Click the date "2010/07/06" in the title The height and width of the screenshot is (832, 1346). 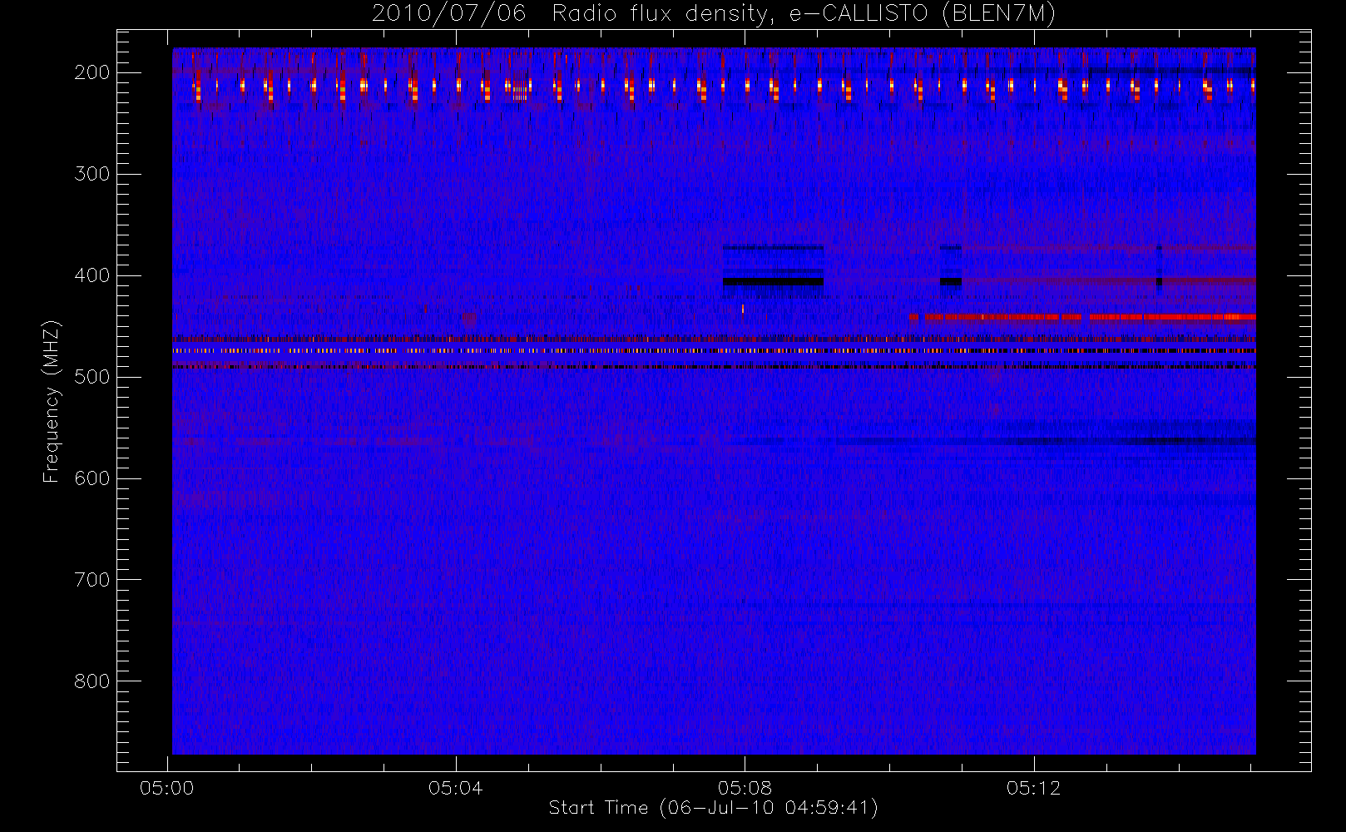click(x=449, y=14)
